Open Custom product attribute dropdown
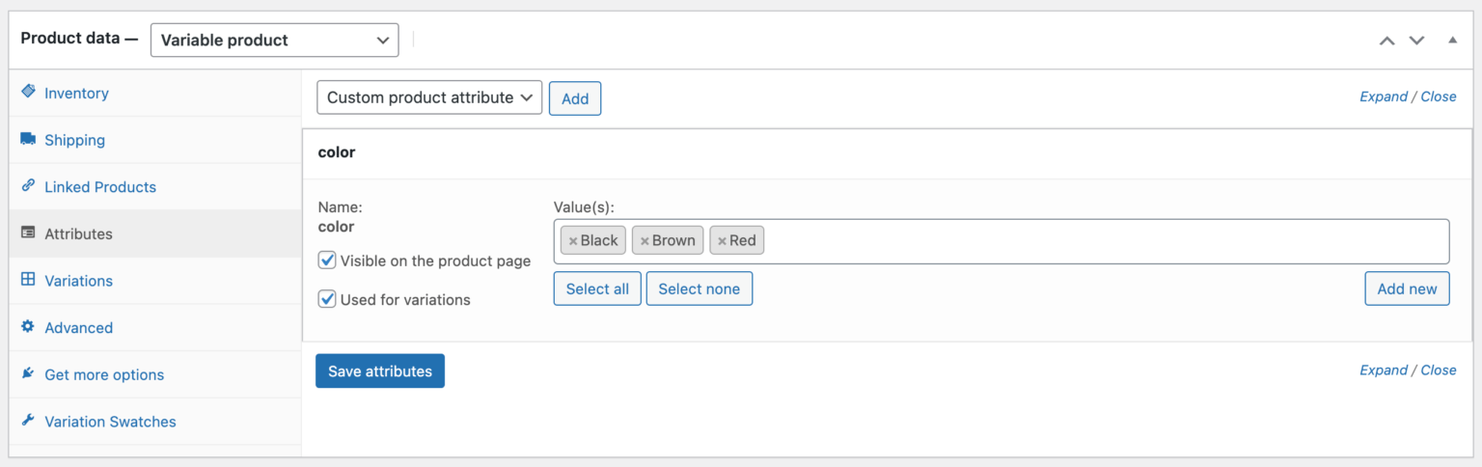 pos(429,97)
